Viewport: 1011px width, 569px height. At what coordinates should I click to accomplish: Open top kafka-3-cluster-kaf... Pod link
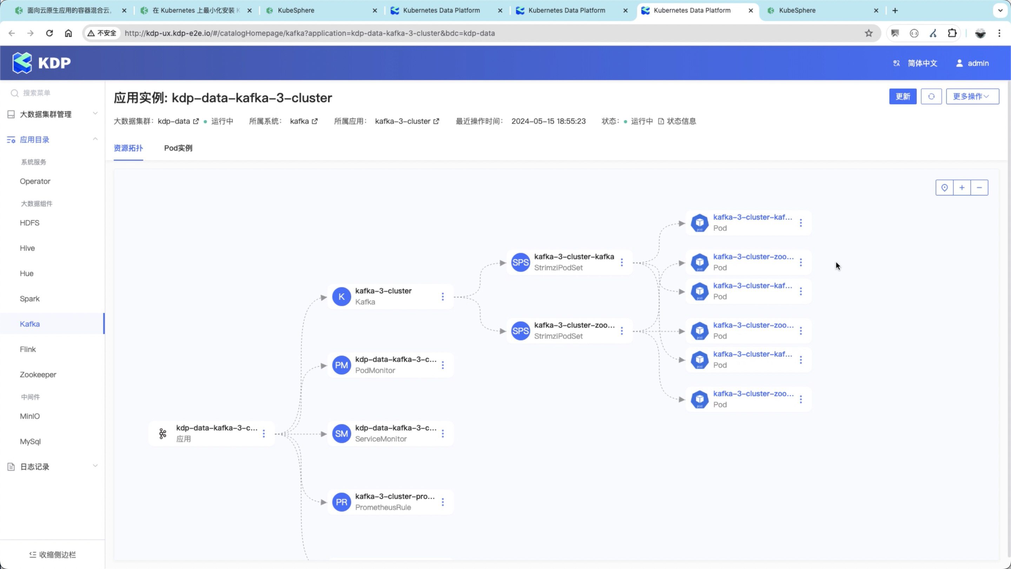752,217
